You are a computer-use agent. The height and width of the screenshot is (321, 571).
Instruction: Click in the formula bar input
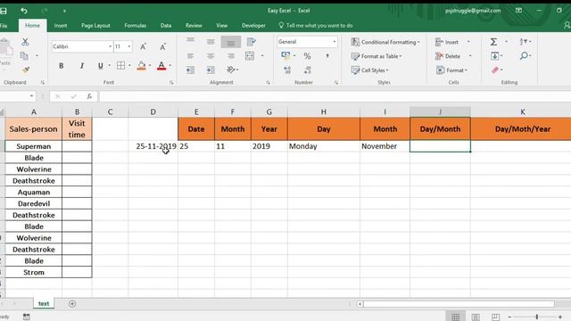click(335, 96)
